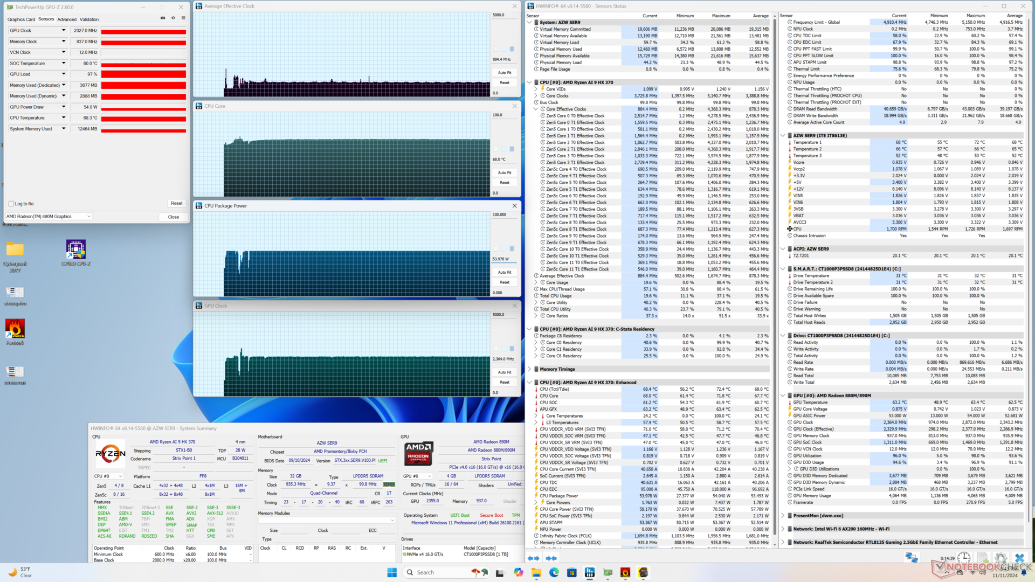This screenshot has width=1035, height=582.
Task: Click HWiNFO expand columns arrows icon
Action: pos(533,558)
